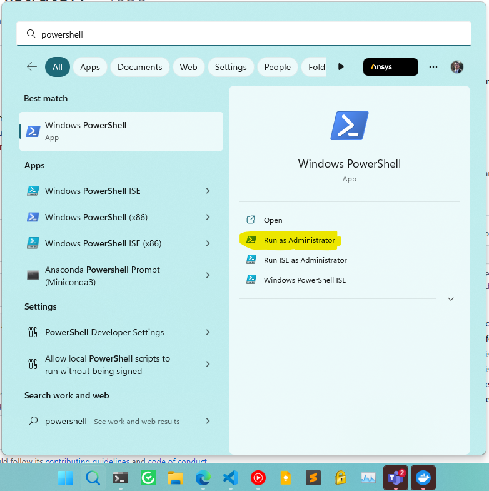This screenshot has height=491, width=489.
Task: Expand options for Windows PowerShell (x86)
Action: (208, 217)
